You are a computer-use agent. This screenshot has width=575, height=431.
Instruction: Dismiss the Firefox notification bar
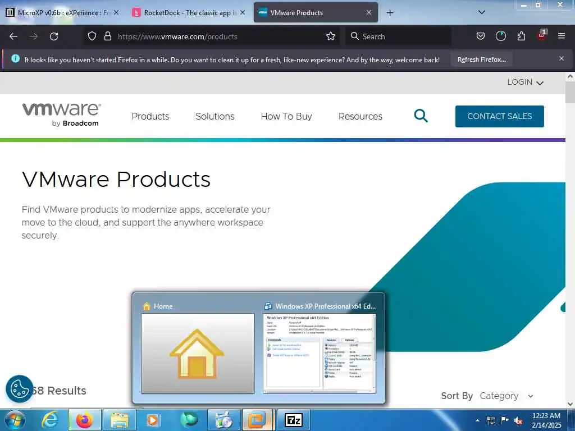pyautogui.click(x=562, y=58)
